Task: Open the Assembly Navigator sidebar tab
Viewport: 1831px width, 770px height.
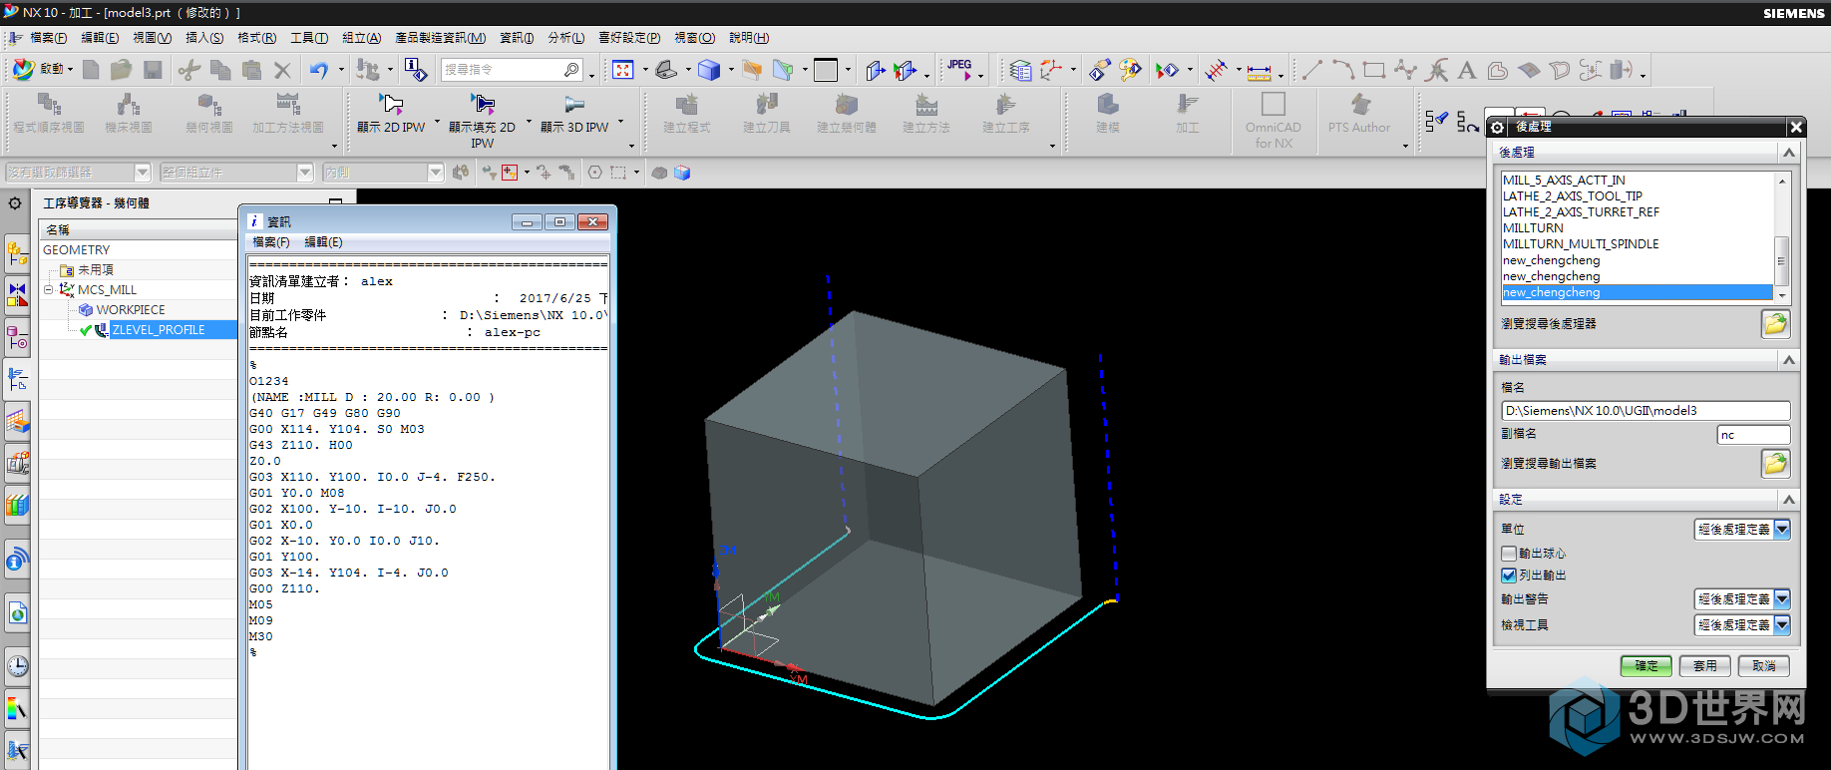Action: click(x=17, y=253)
